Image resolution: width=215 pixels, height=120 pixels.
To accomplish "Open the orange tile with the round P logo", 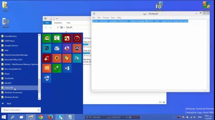I will [57, 58].
